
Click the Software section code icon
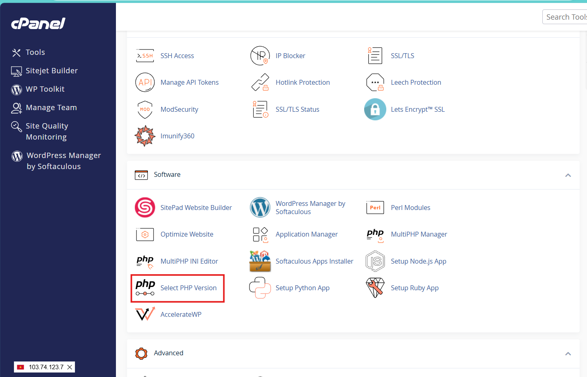point(141,175)
